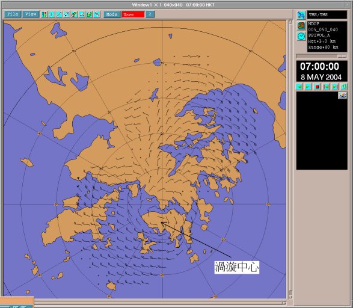Open help with the question mark button
353x308 pixels.
point(150,14)
